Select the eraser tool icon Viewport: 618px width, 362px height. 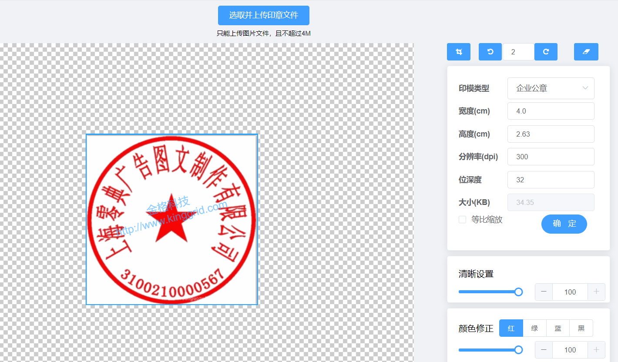pyautogui.click(x=586, y=52)
